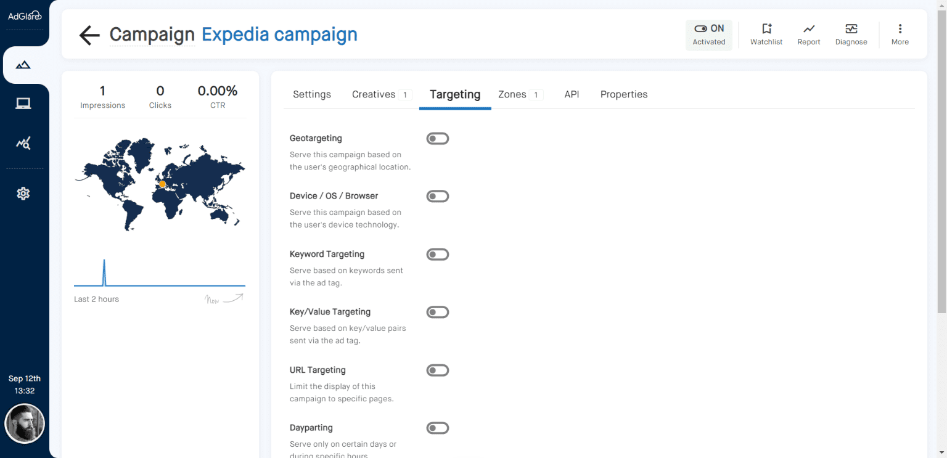Open the Expedia campaign title link
The height and width of the screenshot is (458, 947).
coord(279,35)
